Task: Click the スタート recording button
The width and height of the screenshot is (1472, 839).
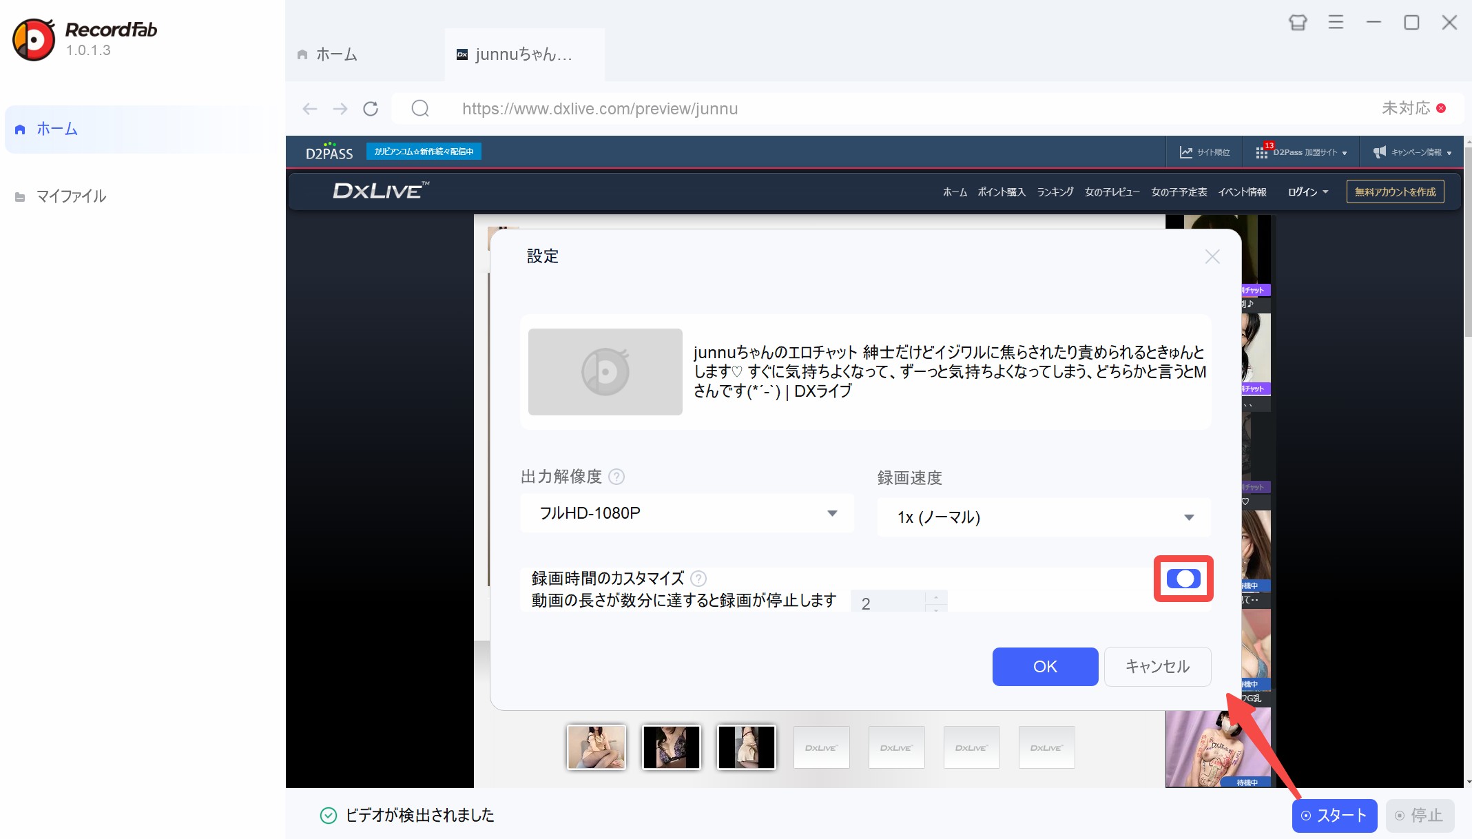Action: [1334, 816]
